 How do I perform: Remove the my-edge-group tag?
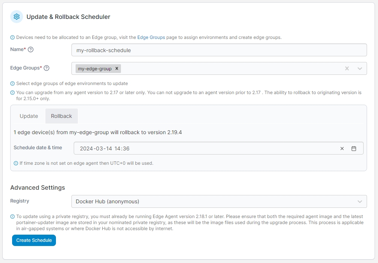(117, 68)
